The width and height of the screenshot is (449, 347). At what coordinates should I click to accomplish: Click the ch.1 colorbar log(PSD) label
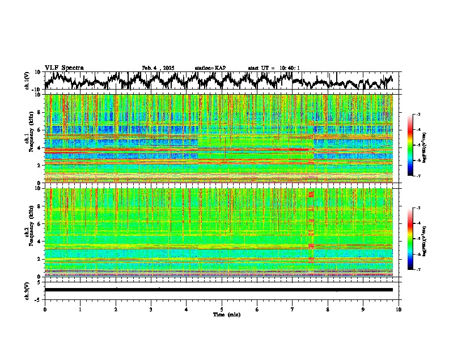[x=424, y=147]
